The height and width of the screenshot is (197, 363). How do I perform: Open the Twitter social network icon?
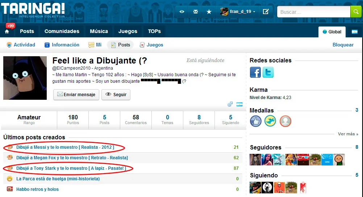coord(268,72)
